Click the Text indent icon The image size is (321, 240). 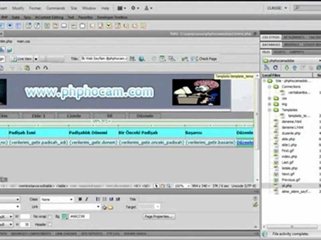(x=118, y=199)
